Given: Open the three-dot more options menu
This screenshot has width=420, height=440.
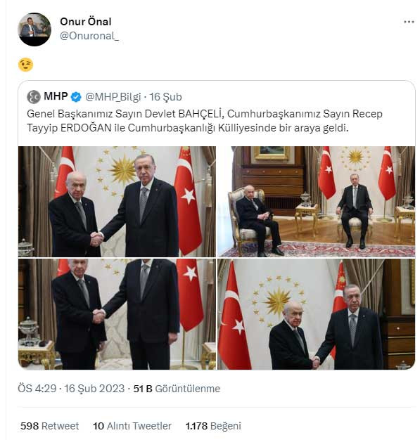Looking at the screenshot, I should pos(409,22).
